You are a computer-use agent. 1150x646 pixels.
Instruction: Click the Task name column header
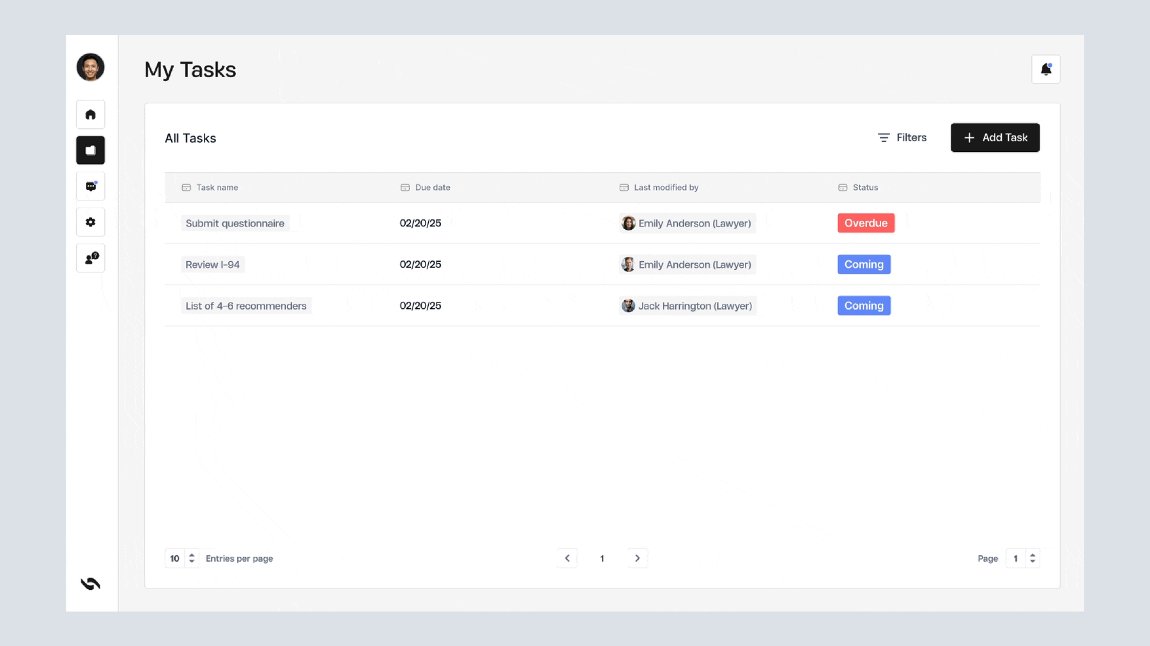(x=217, y=188)
